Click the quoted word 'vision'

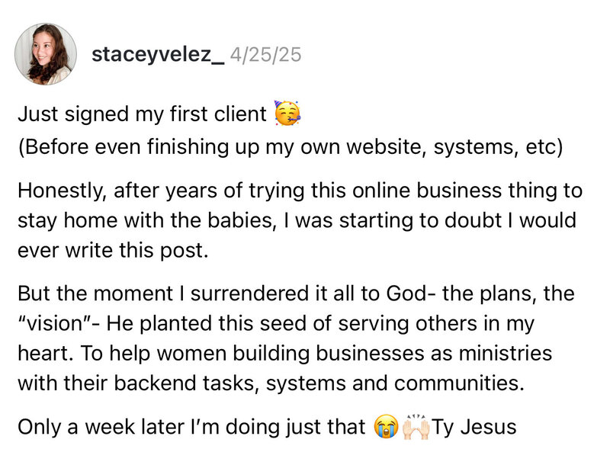point(56,323)
